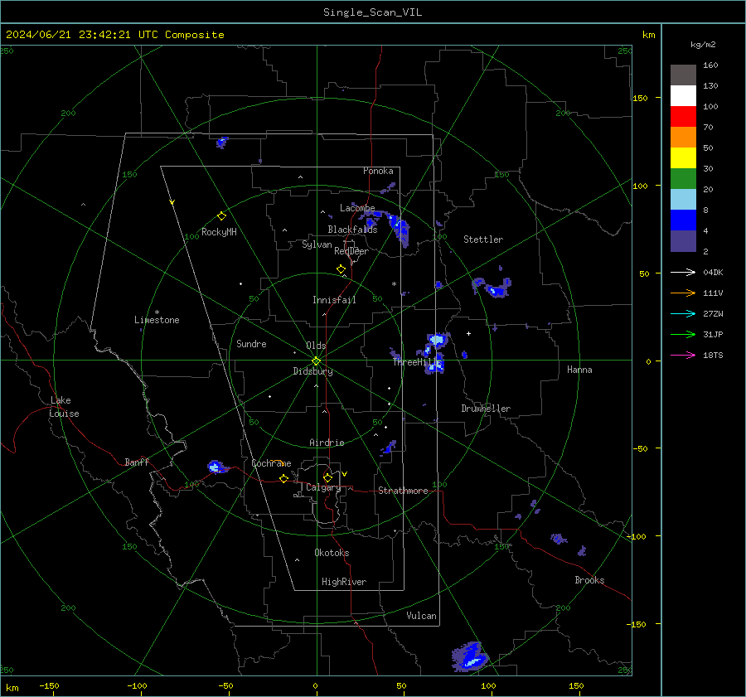Click the Single_Scan_VIL title
Screen dimensions: 746x697
pos(372,12)
